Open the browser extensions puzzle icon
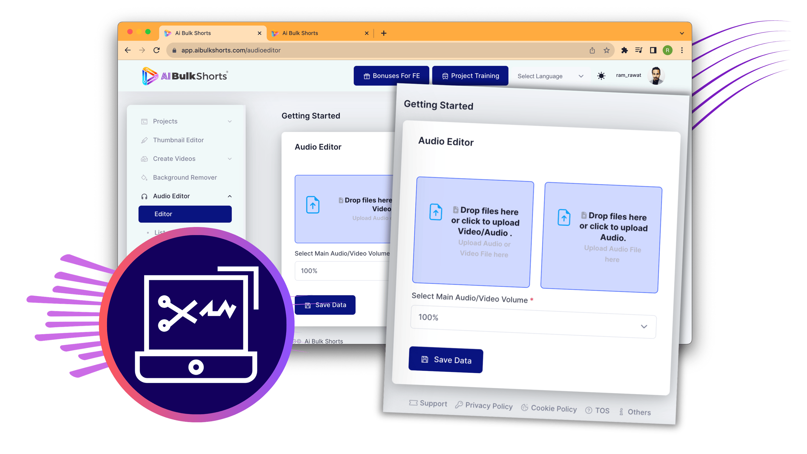 click(x=624, y=50)
